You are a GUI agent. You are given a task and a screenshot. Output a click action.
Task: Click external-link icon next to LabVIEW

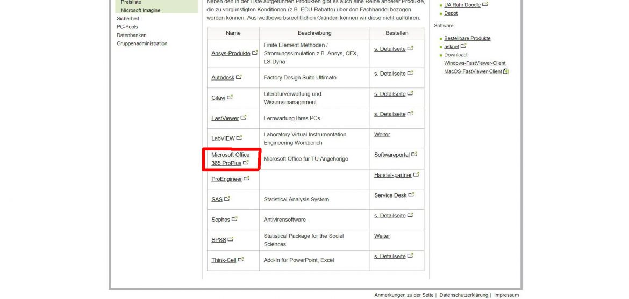point(239,137)
